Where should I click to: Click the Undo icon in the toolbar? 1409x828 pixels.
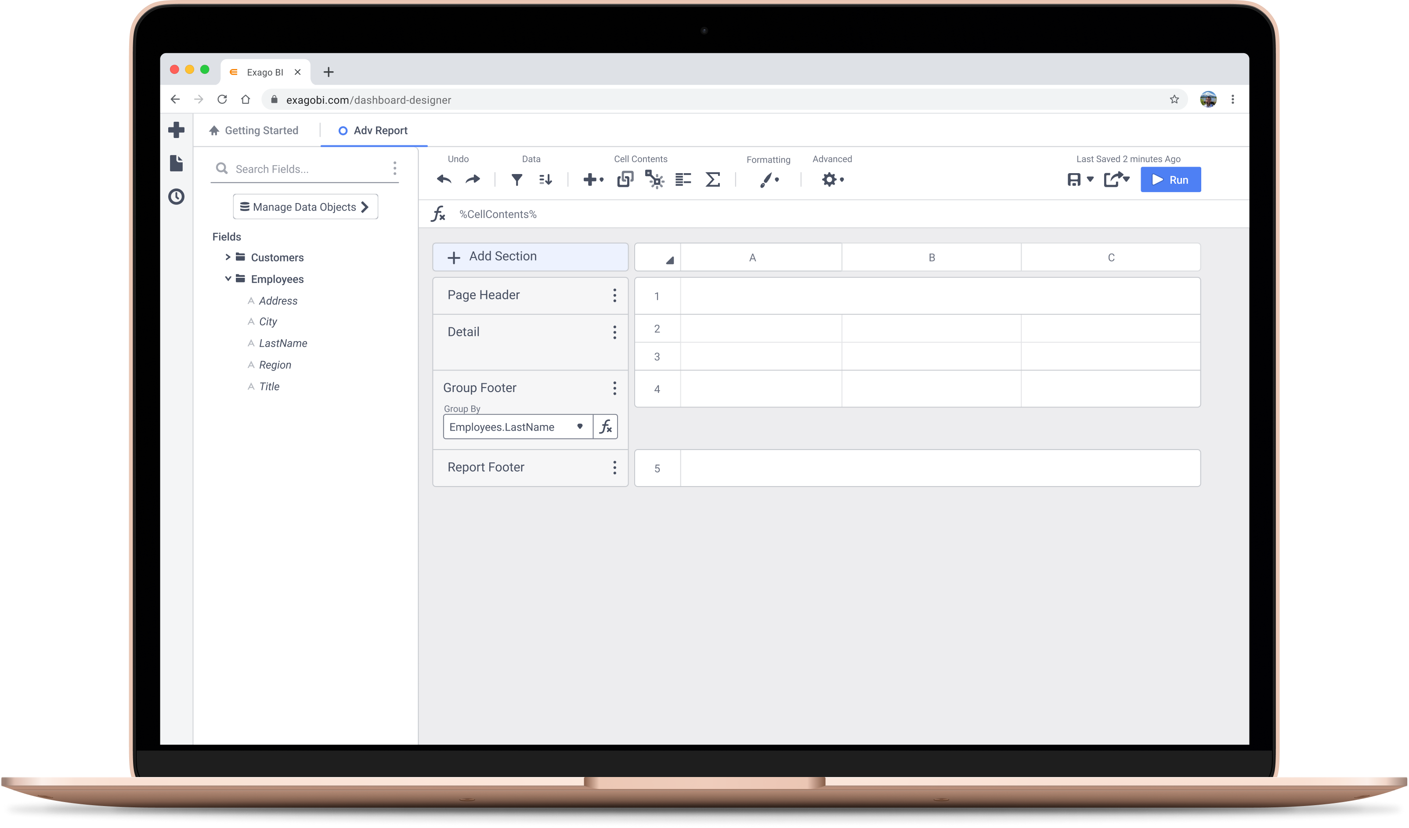tap(444, 179)
